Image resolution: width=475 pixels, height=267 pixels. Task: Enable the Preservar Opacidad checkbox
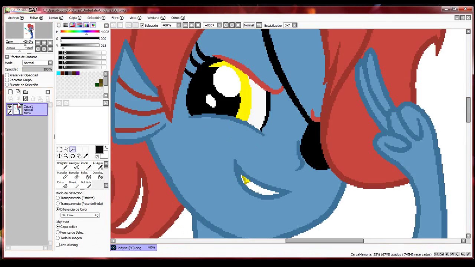(x=7, y=75)
